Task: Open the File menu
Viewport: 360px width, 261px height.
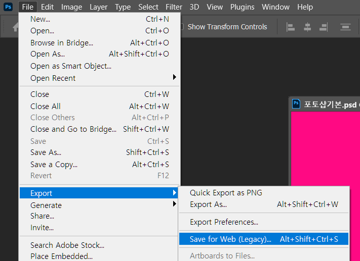Action: coord(28,7)
